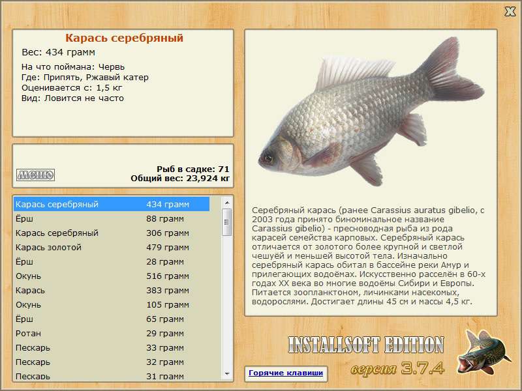Screen dimensions: 522x391
Task: Select the Ротан 29 грамм entry
Action: [x=111, y=334]
